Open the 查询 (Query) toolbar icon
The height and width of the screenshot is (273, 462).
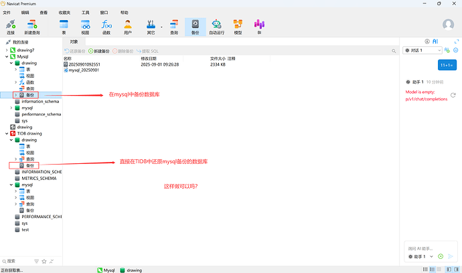pyautogui.click(x=174, y=27)
